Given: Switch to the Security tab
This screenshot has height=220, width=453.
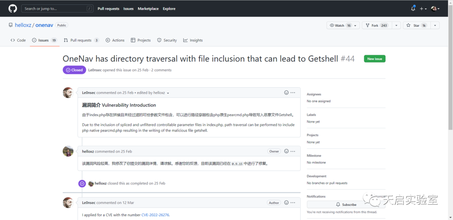Looking at the screenshot, I should [x=167, y=40].
